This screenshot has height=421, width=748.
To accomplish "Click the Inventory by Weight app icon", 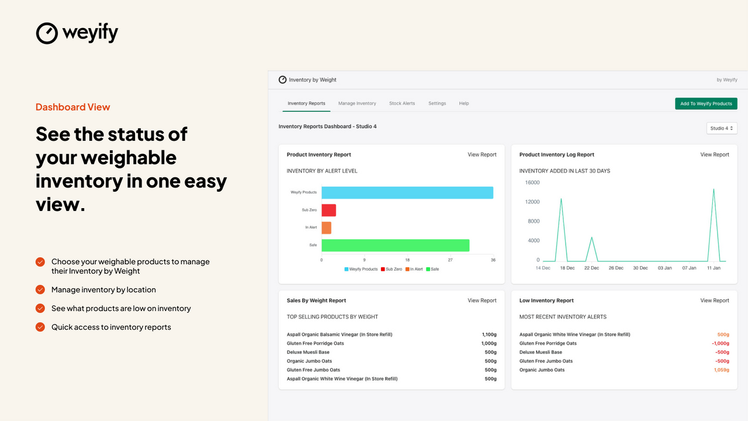I will pos(282,80).
